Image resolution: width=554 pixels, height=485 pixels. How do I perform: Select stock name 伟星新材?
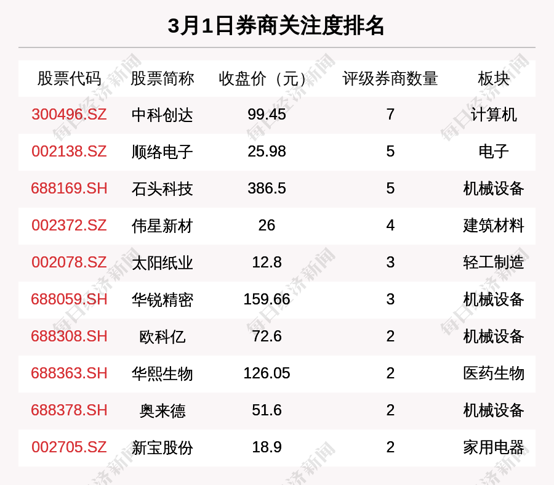pos(162,226)
